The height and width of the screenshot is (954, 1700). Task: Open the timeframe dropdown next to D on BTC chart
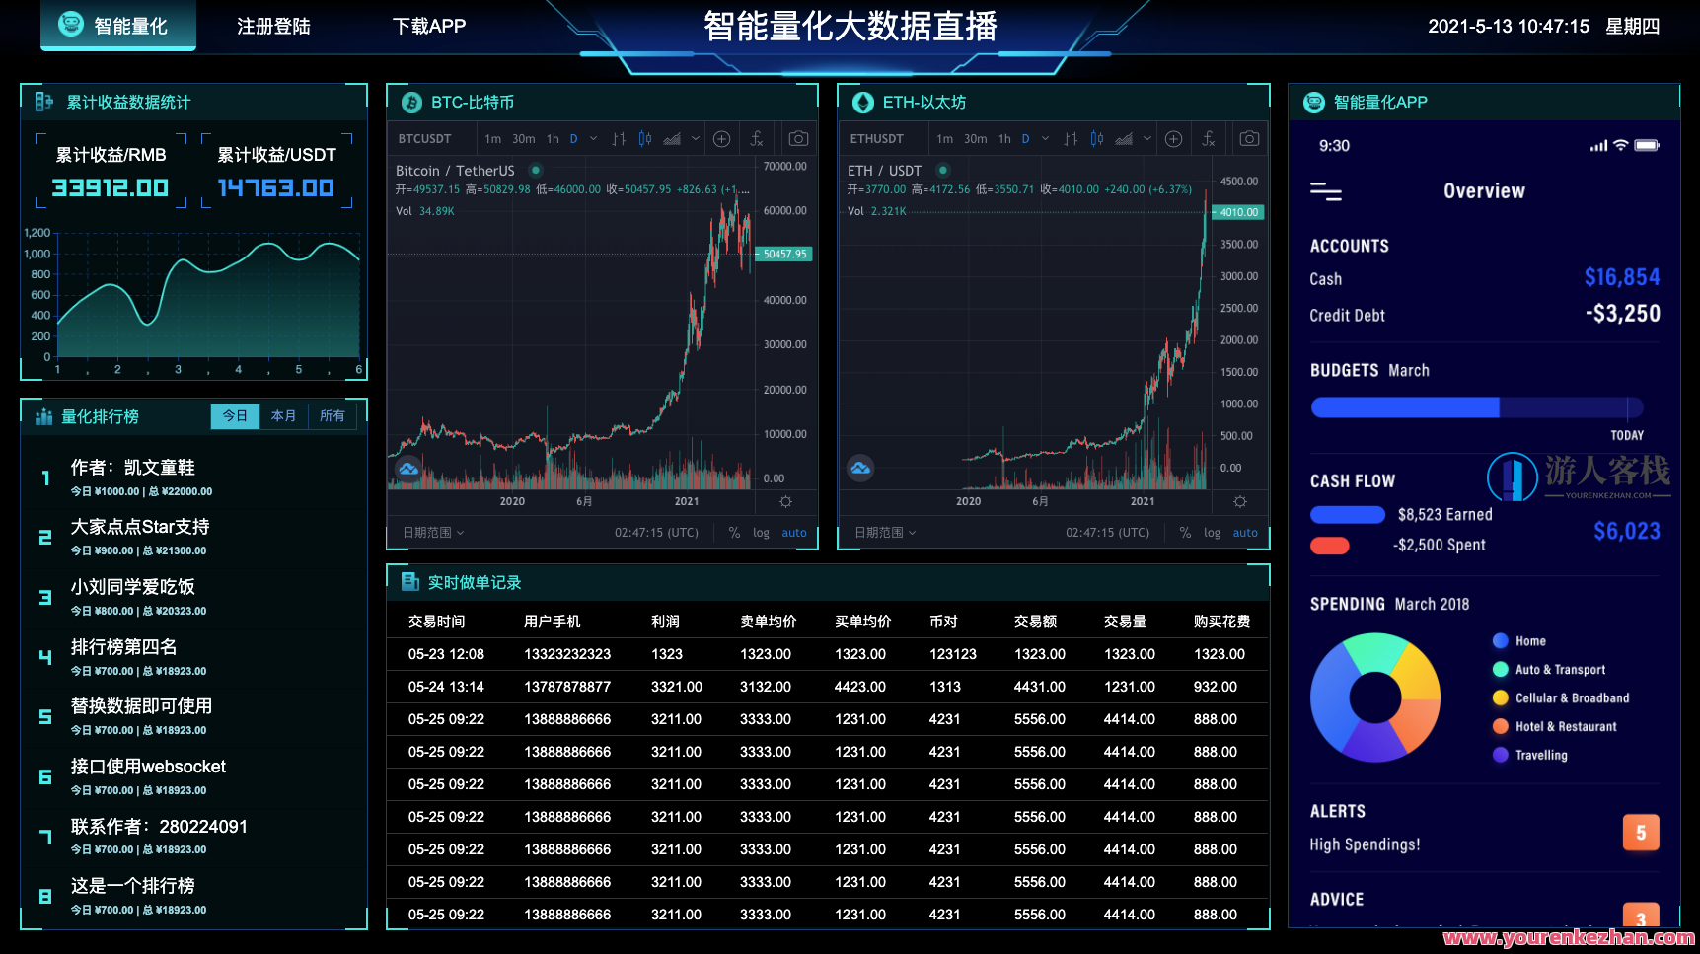pos(592,138)
